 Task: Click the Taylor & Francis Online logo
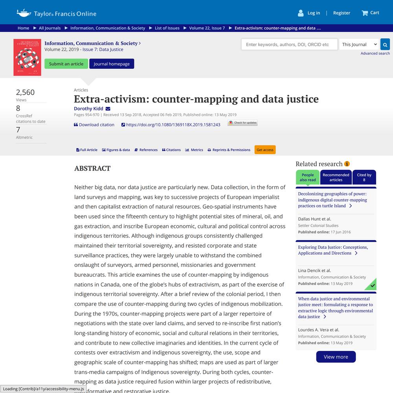point(56,13)
